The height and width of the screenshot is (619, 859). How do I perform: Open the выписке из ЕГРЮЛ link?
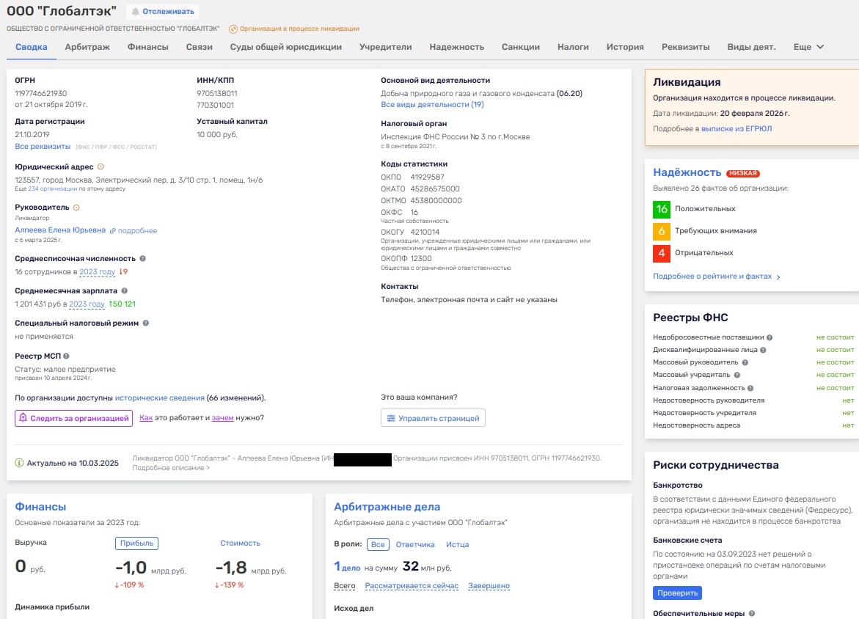pyautogui.click(x=736, y=129)
